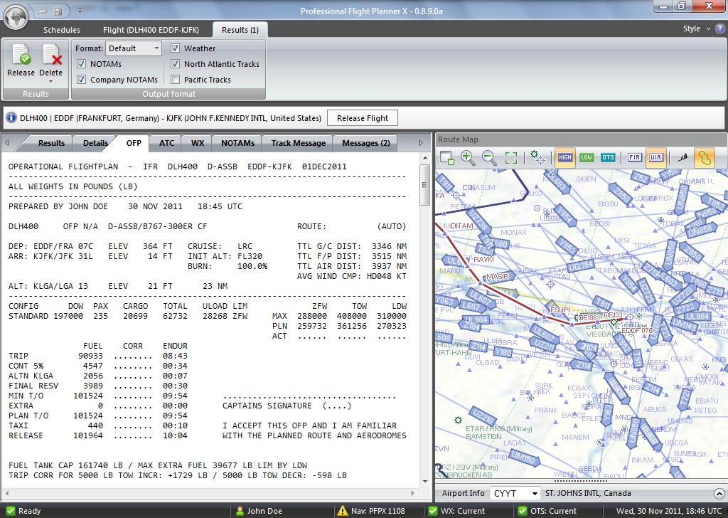Screen dimensions: 728x518
Task: Toggle the green route outline map icon
Action: point(705,157)
